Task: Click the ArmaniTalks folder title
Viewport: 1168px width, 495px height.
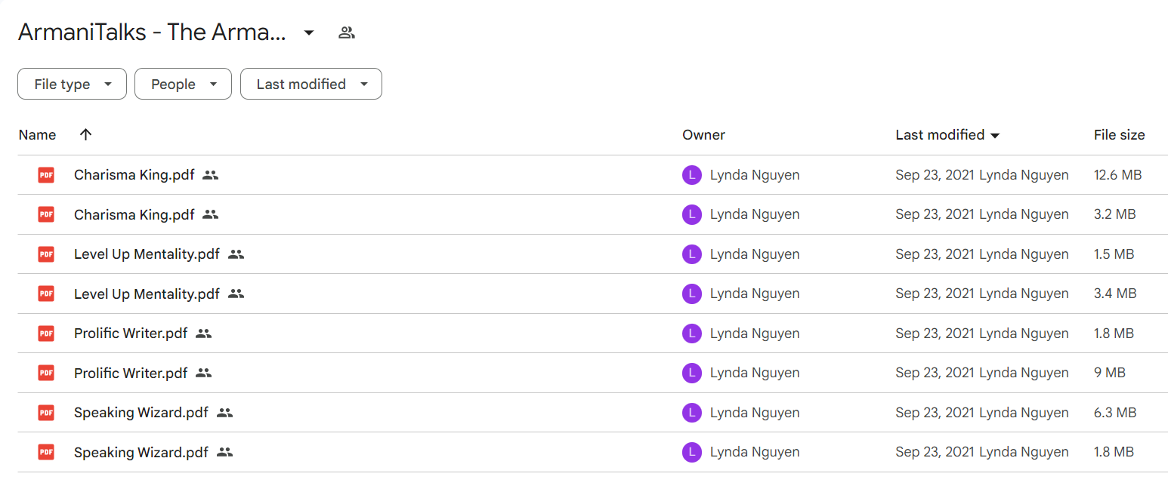Action: pyautogui.click(x=152, y=32)
